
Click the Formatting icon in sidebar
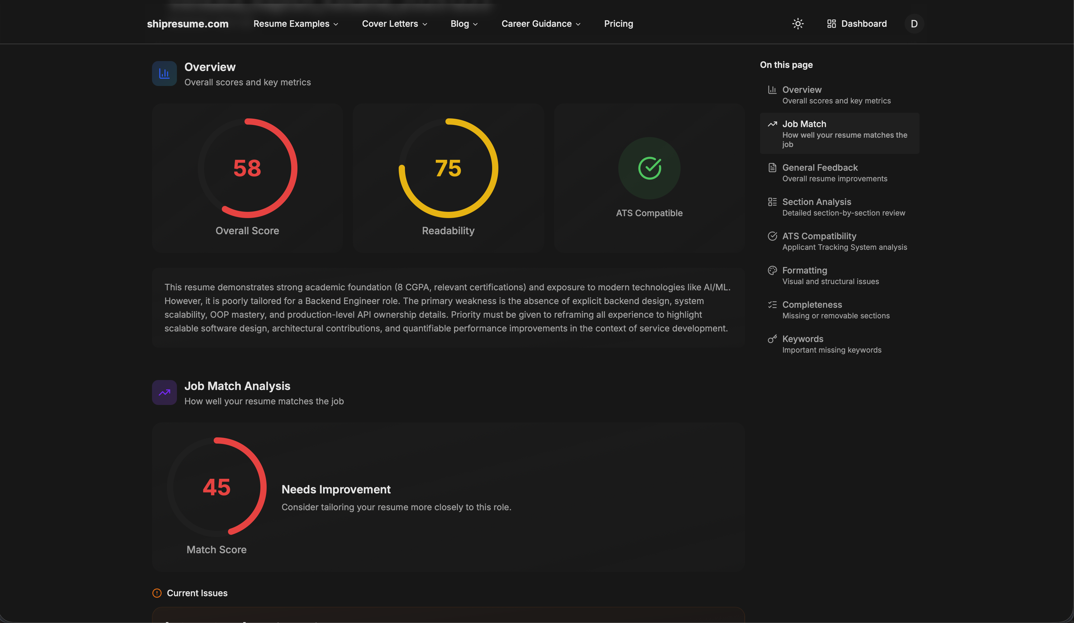(773, 270)
